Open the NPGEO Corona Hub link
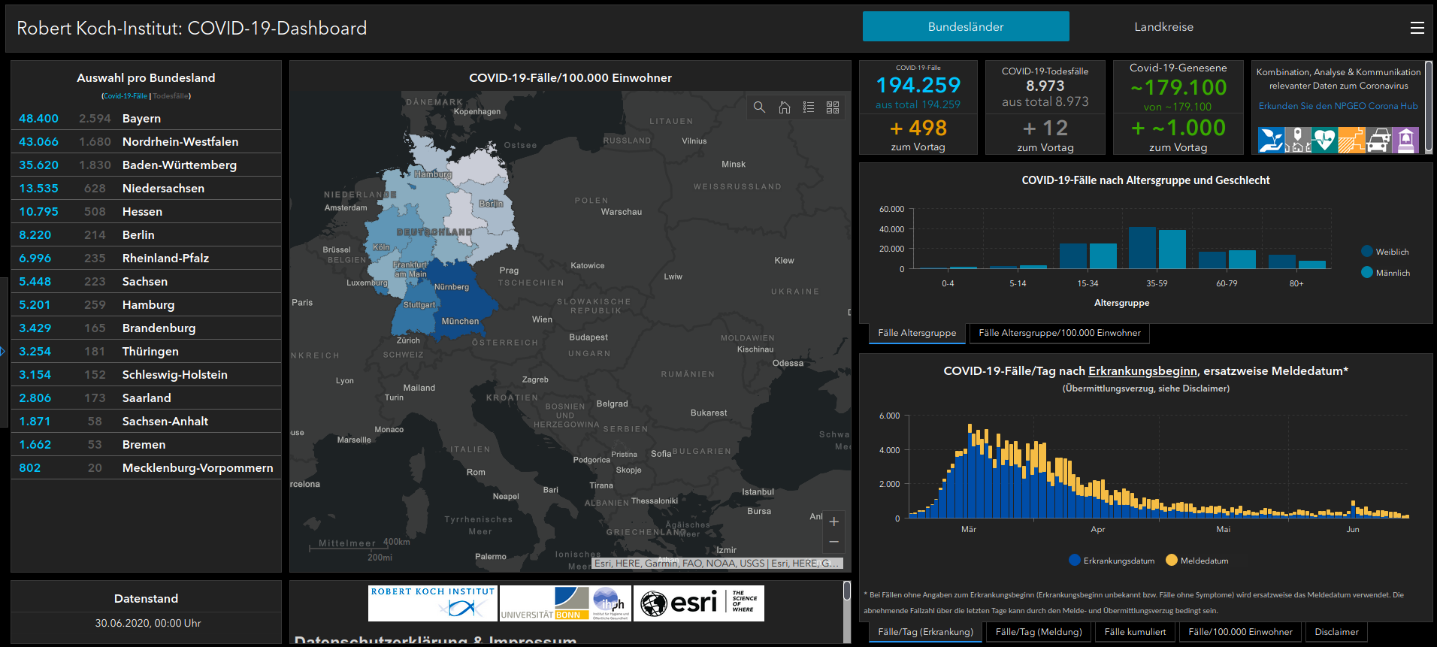Viewport: 1437px width, 647px height. click(1338, 106)
